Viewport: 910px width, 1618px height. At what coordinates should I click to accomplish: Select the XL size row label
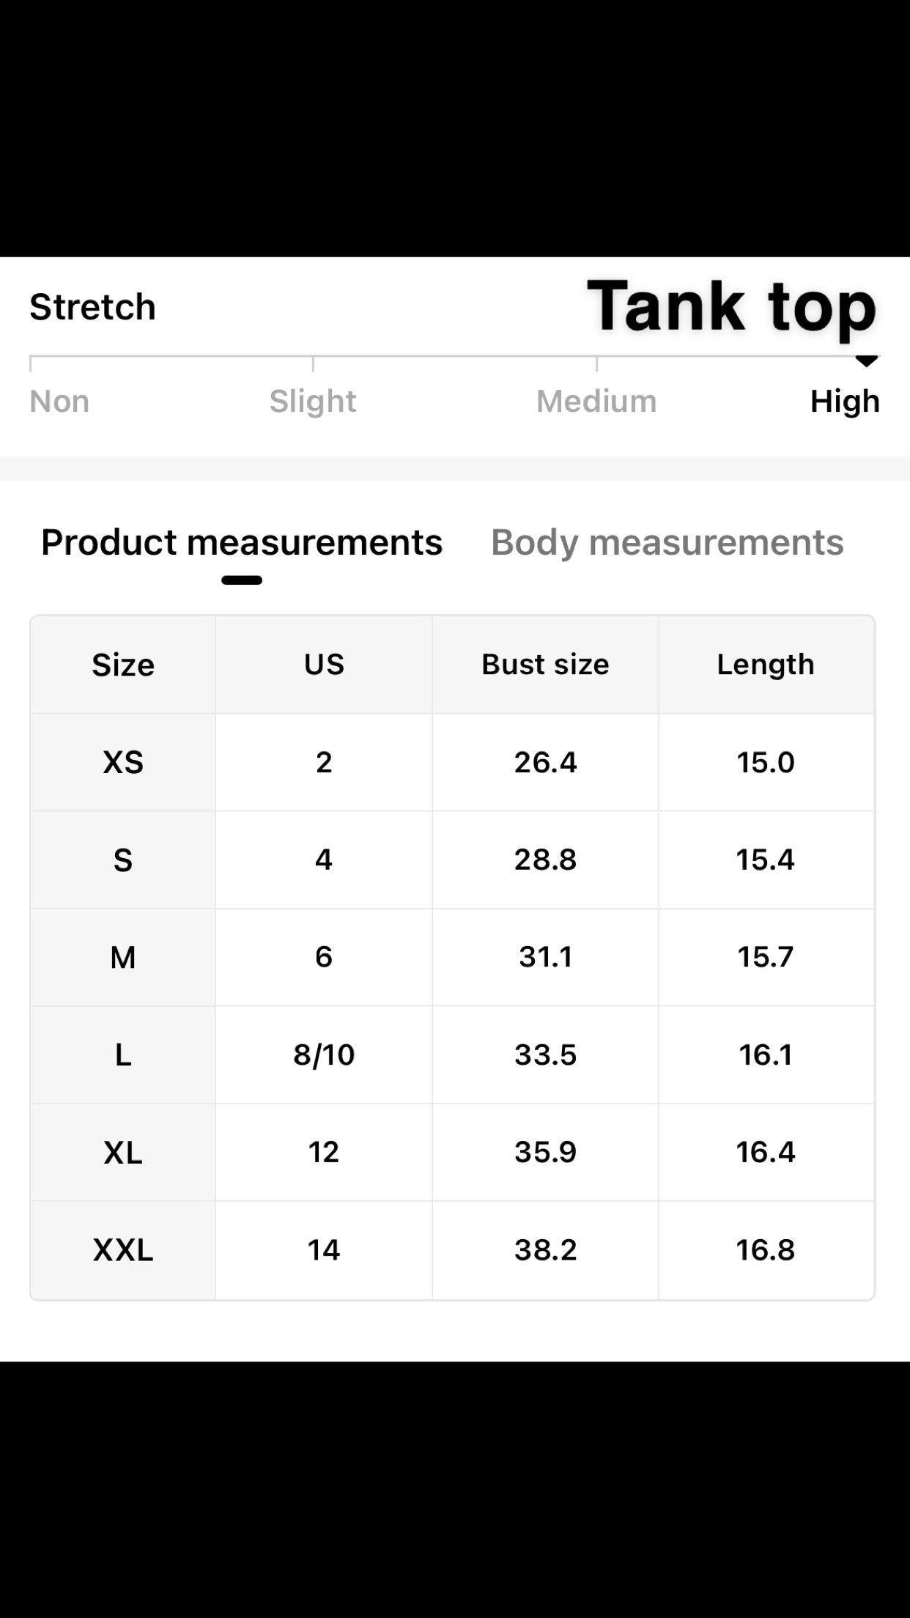tap(123, 1152)
